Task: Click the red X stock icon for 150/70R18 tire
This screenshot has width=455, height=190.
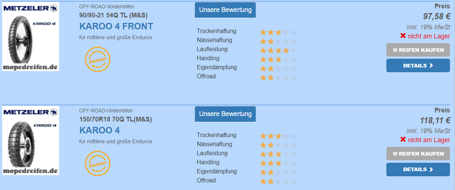Action: pyautogui.click(x=403, y=140)
